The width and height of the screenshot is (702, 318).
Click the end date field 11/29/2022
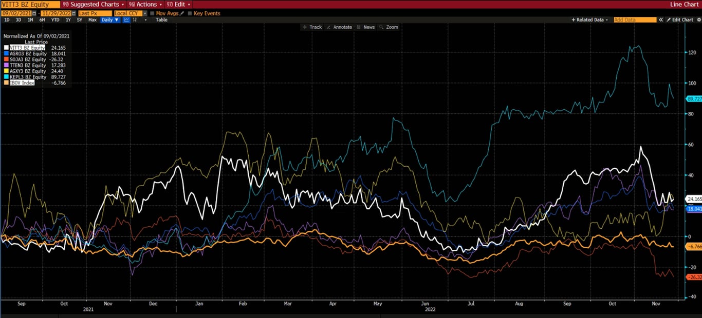tap(56, 13)
